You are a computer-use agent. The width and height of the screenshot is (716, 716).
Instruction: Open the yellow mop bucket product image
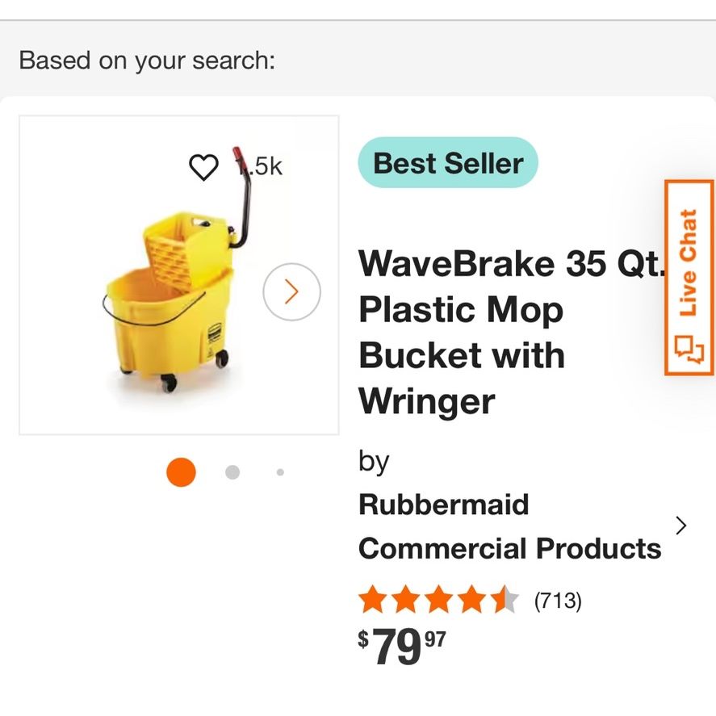click(x=179, y=275)
